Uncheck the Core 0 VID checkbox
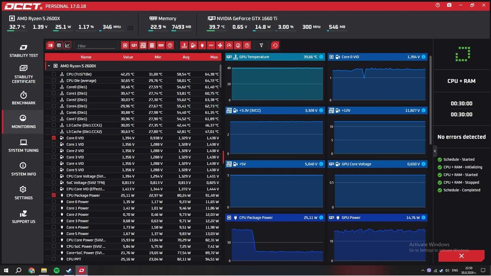 coord(54,138)
